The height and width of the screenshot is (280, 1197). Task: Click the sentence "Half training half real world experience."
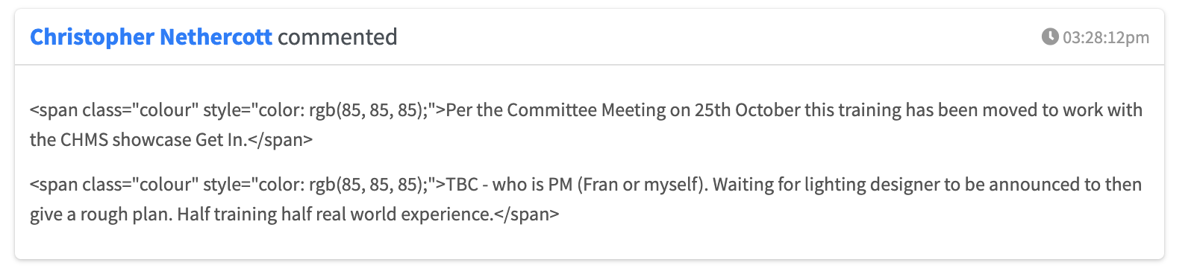click(x=335, y=214)
